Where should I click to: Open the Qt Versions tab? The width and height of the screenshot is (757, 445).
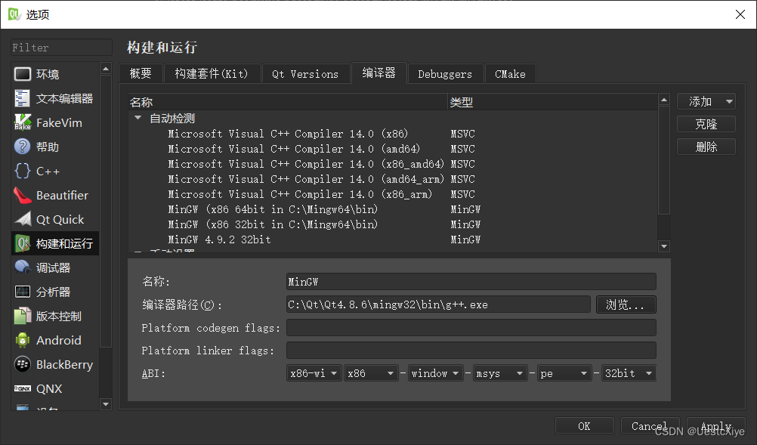(x=305, y=74)
